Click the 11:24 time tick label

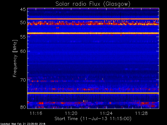106,113
